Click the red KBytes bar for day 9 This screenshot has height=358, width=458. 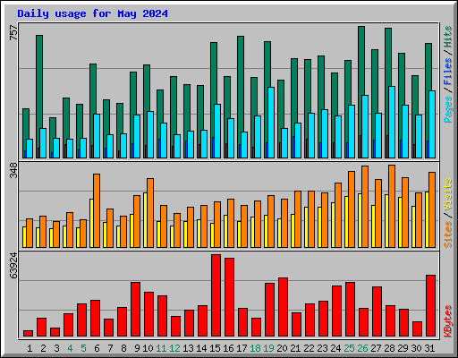(135, 309)
